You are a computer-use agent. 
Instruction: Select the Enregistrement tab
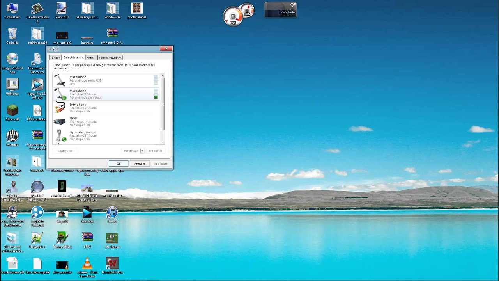point(73,57)
